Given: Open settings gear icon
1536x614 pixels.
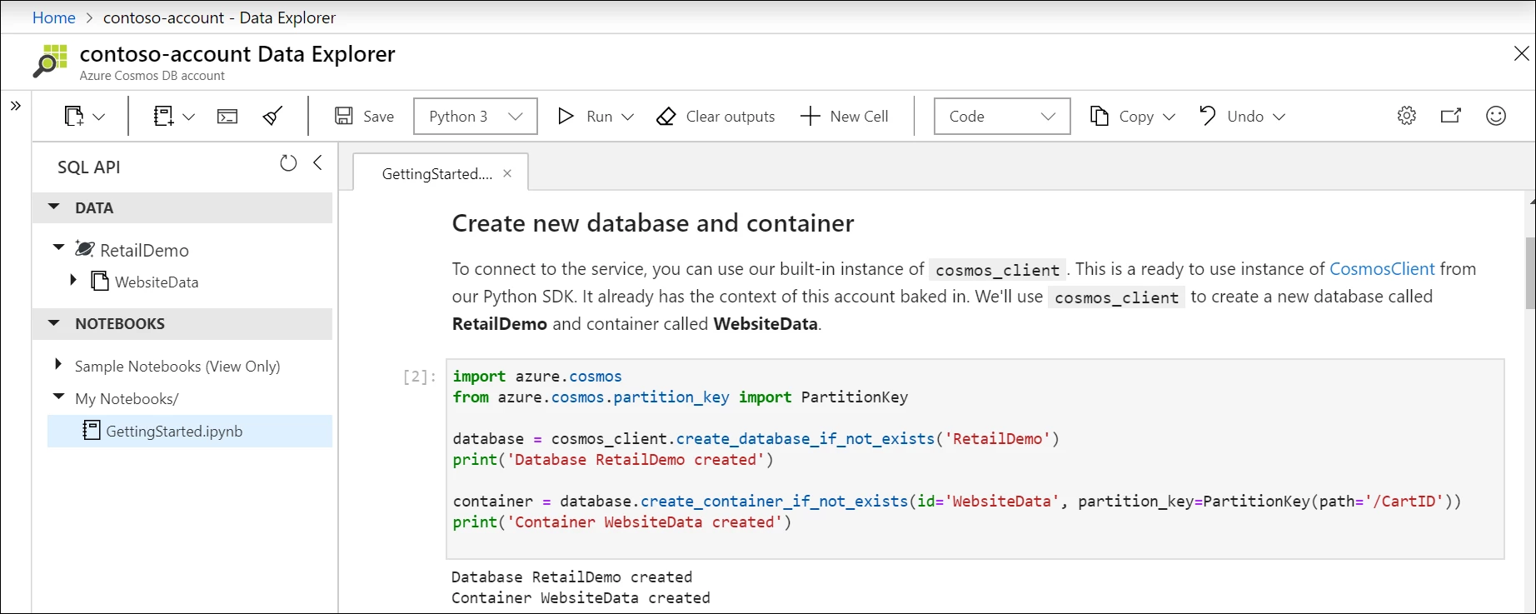Looking at the screenshot, I should 1407,116.
